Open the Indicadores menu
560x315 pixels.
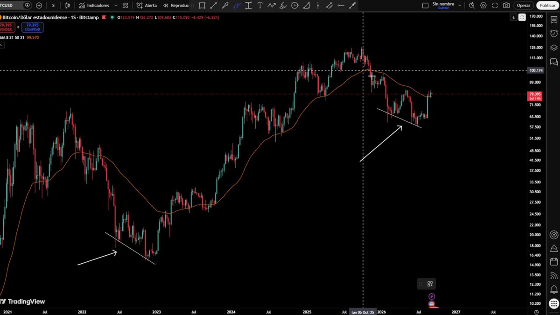pyautogui.click(x=94, y=6)
